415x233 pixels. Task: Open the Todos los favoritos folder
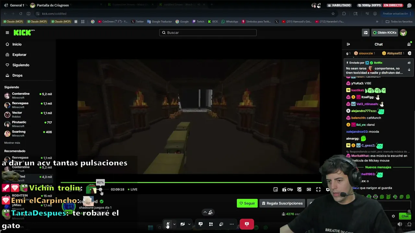[399, 22]
